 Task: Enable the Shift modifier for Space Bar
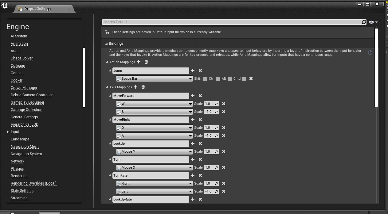[205, 78]
